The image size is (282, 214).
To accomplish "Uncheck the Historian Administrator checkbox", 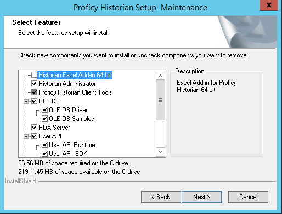I will tap(34, 84).
